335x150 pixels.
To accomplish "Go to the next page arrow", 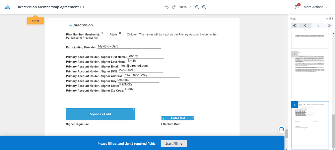I will pyautogui.click(x=318, y=26).
